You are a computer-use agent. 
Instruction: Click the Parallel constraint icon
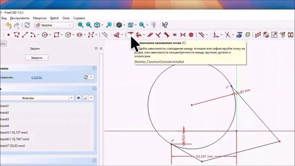150,35
